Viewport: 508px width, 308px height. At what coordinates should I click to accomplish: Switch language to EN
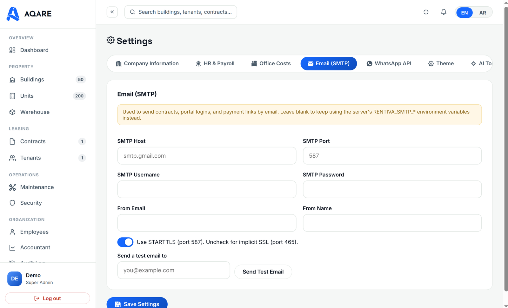click(x=465, y=13)
